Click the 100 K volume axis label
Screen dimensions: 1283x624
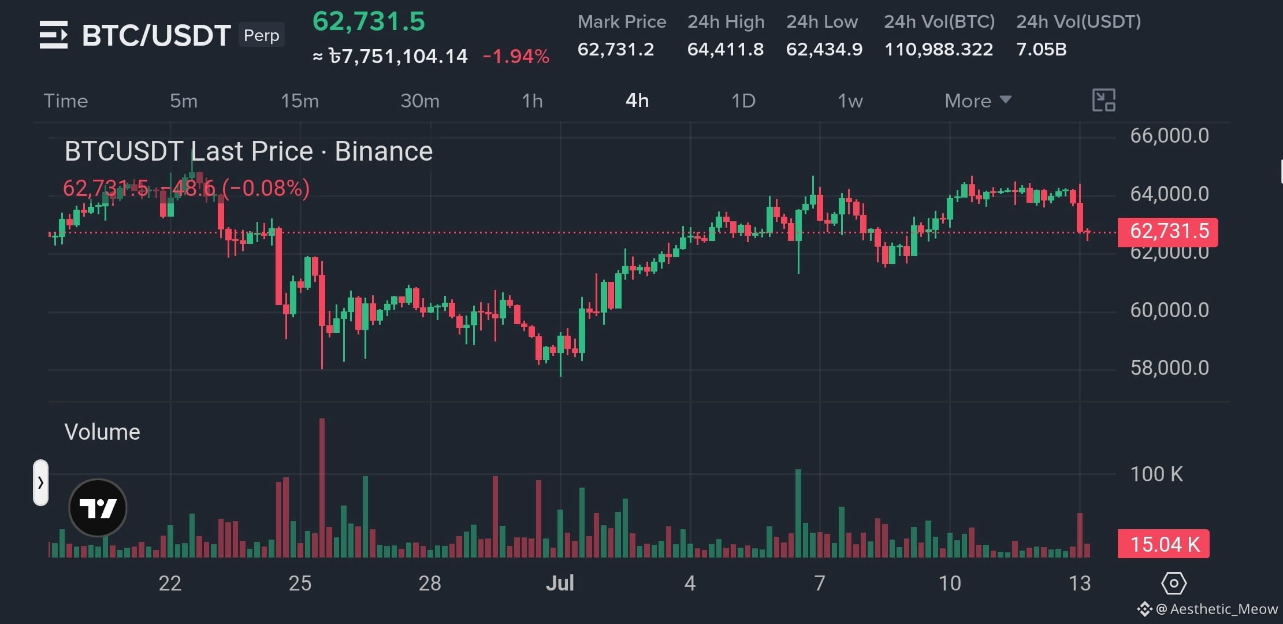pos(1156,474)
